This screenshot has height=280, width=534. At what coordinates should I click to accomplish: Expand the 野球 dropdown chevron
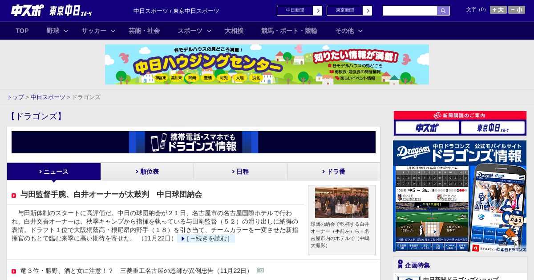pyautogui.click(x=66, y=31)
